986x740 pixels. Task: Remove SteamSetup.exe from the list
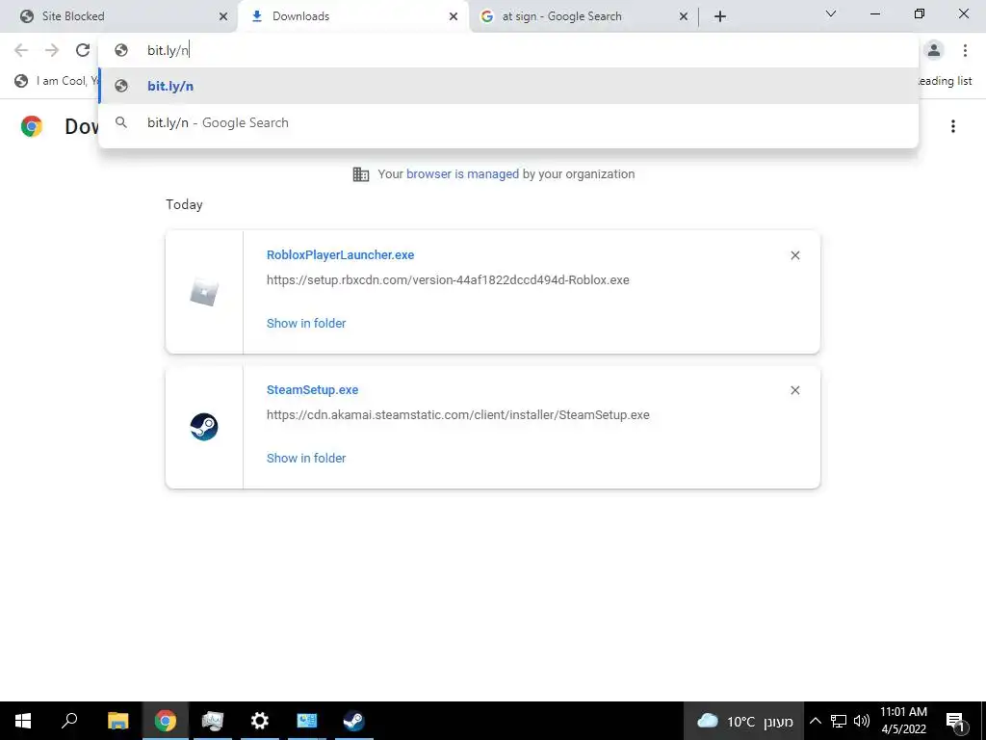(x=794, y=390)
